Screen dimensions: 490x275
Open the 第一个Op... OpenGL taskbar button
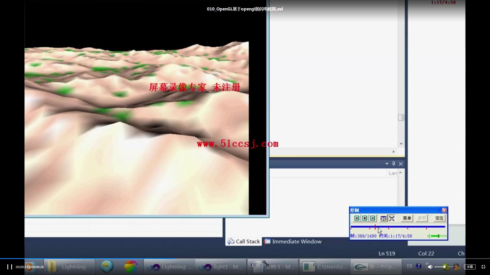coord(376,267)
